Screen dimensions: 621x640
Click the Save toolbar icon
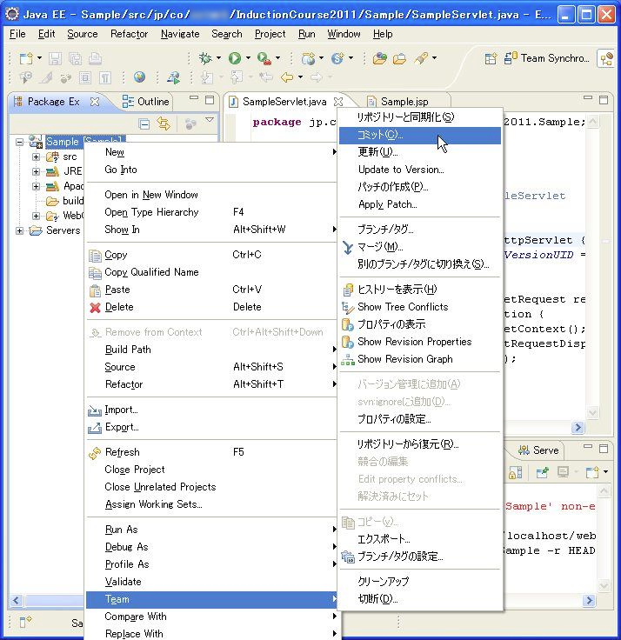[x=55, y=58]
